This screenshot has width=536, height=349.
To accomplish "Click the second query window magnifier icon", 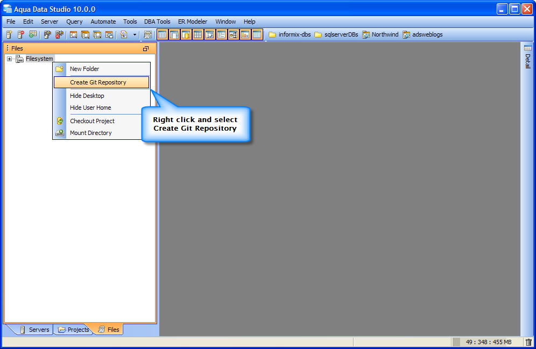I will point(85,34).
